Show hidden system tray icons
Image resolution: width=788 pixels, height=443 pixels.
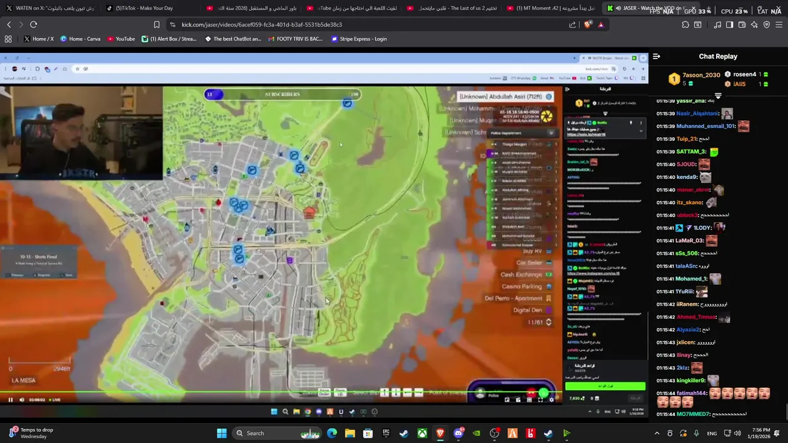click(656, 433)
